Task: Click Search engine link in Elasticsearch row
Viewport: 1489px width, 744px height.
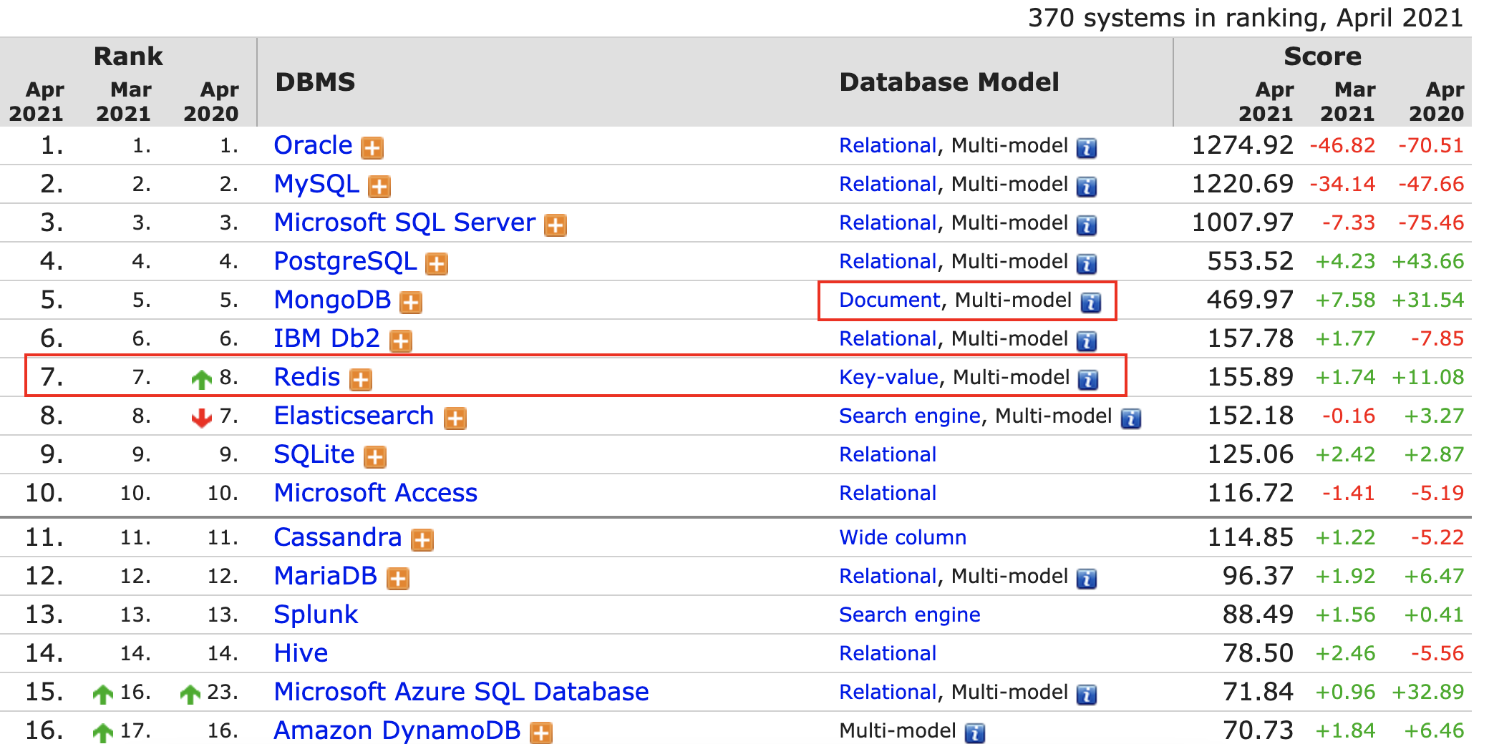Action: [910, 416]
